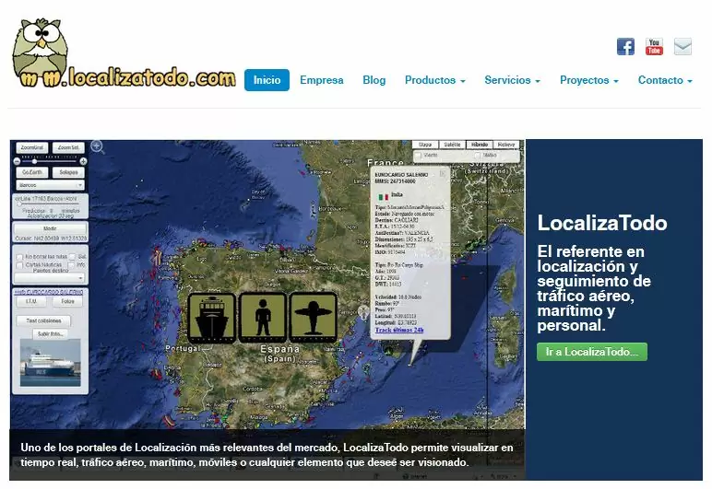The width and height of the screenshot is (712, 489).
Task: Click the 'España (Spain)' map label
Action: pyautogui.click(x=279, y=354)
